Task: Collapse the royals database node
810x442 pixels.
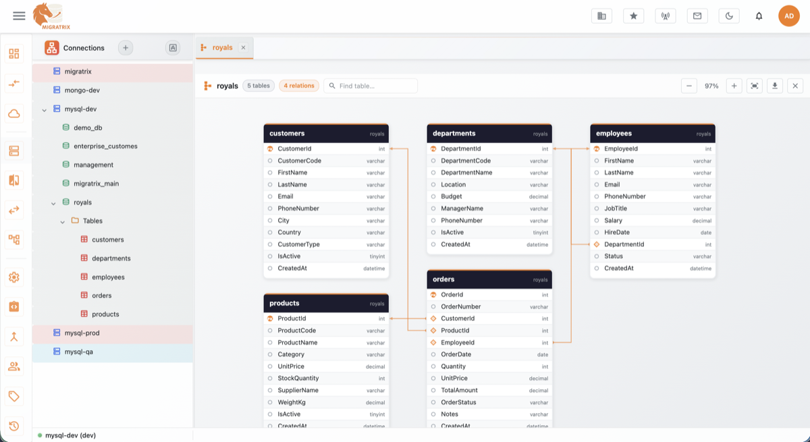Action: 54,202
